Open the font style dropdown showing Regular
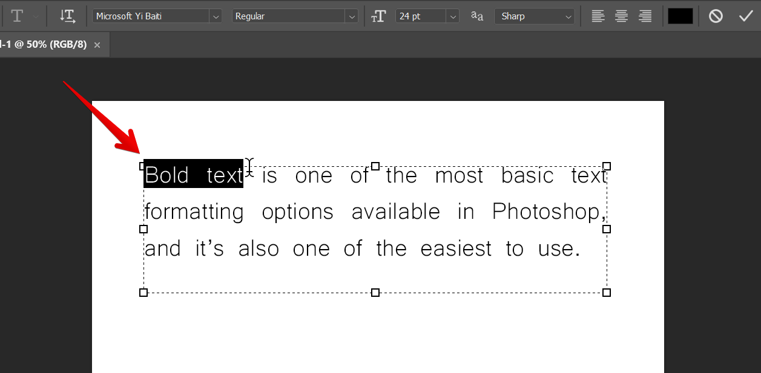Screen dimensions: 761x373 tap(352, 16)
